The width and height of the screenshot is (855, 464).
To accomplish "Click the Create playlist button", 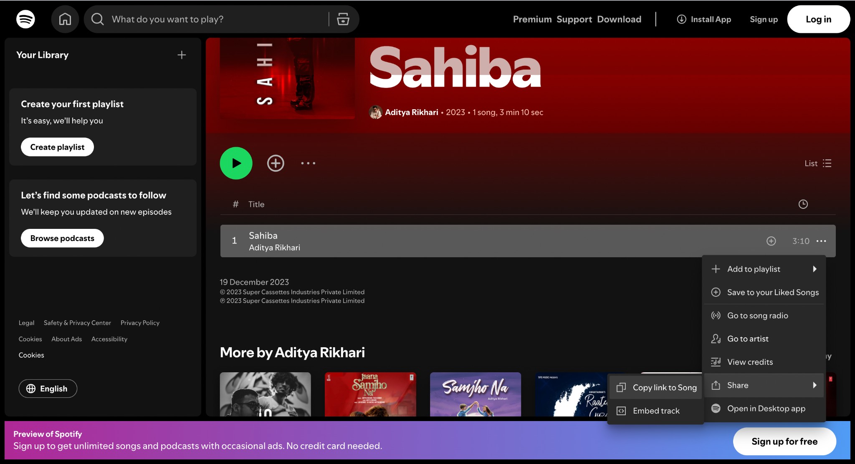I will click(x=57, y=147).
